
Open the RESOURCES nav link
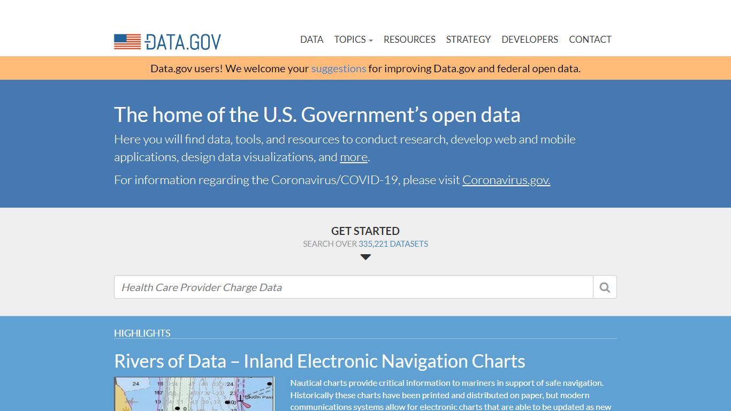[x=409, y=40]
